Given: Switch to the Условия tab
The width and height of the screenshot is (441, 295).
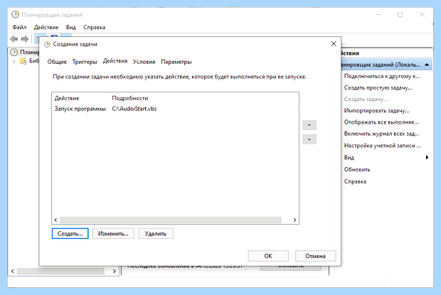Looking at the screenshot, I should pos(144,62).
